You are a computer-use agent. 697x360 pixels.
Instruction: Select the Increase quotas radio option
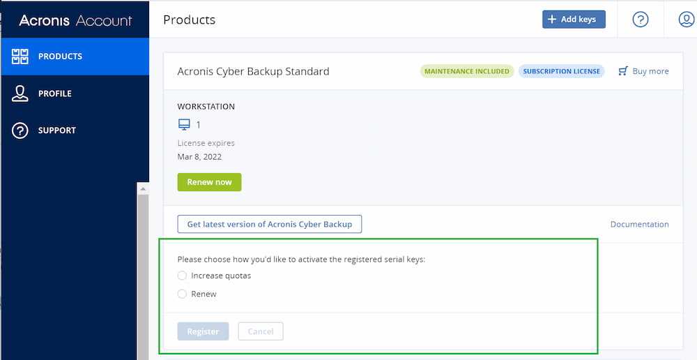[183, 276]
